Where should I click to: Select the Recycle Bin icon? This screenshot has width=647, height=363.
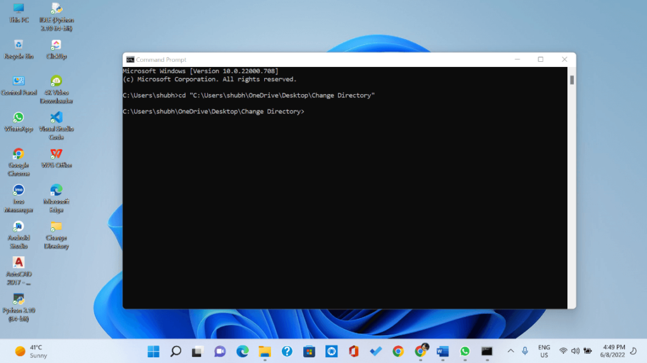click(x=18, y=49)
